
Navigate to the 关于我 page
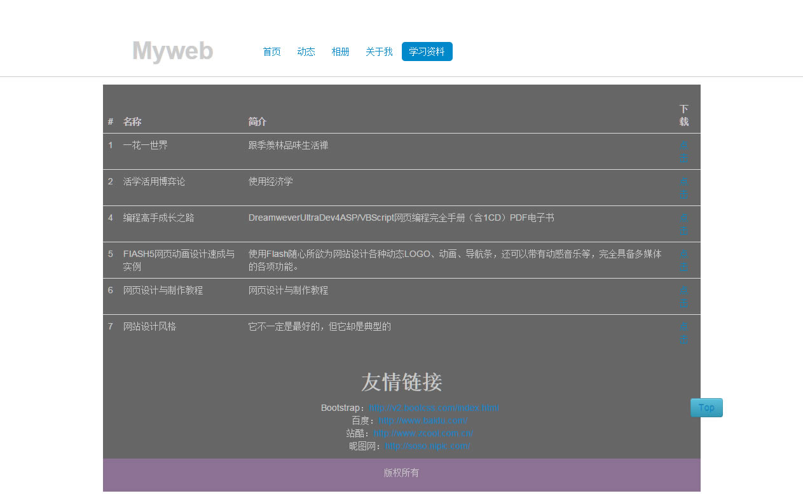tap(379, 52)
